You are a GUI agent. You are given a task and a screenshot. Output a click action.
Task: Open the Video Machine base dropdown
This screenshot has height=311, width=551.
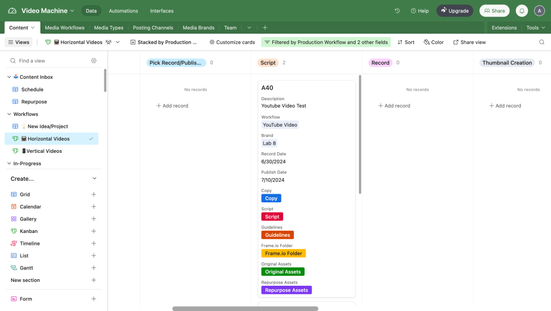pos(47,11)
